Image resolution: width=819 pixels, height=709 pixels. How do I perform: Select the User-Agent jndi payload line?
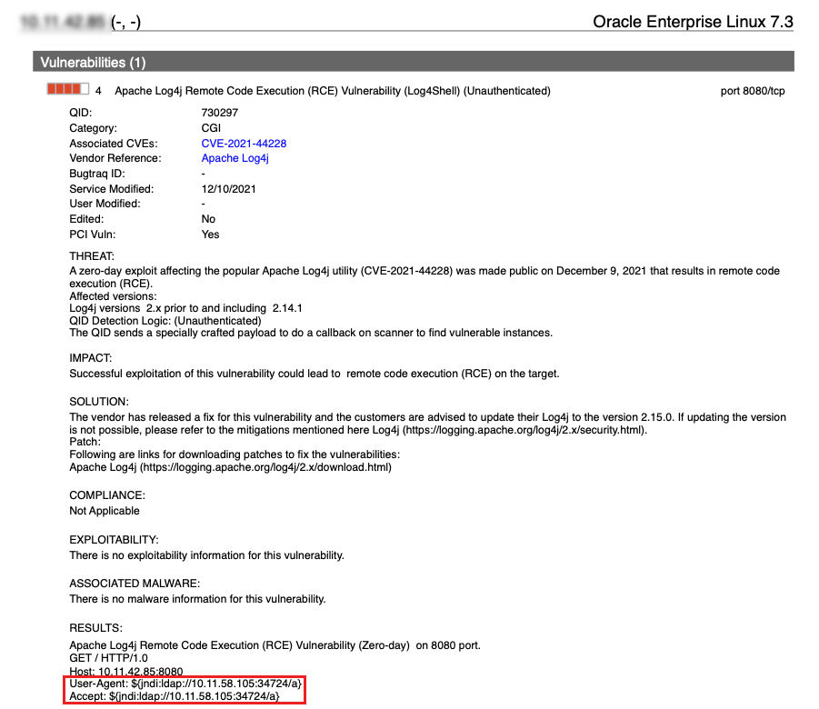pyautogui.click(x=185, y=684)
